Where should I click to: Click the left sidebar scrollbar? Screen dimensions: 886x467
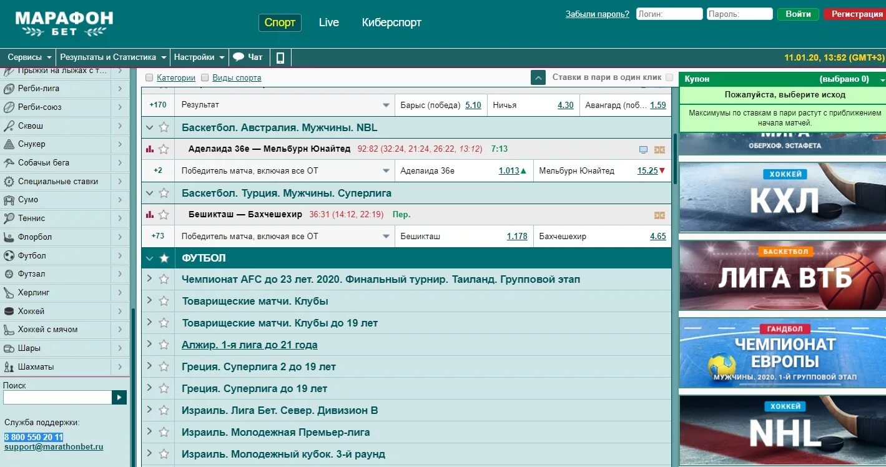point(132,387)
